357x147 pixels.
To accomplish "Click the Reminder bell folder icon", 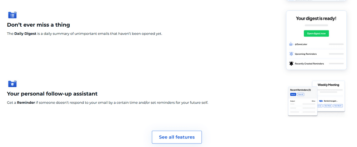I will [x=12, y=83].
